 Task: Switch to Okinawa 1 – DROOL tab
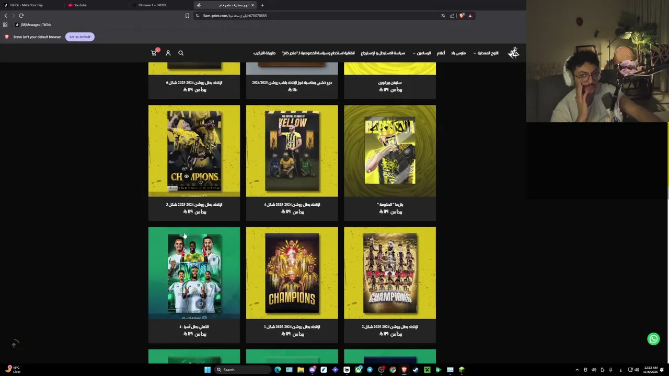pos(153,5)
